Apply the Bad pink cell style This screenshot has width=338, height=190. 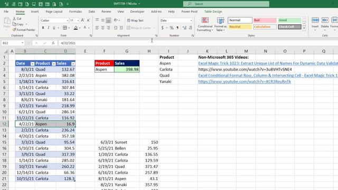(265, 20)
